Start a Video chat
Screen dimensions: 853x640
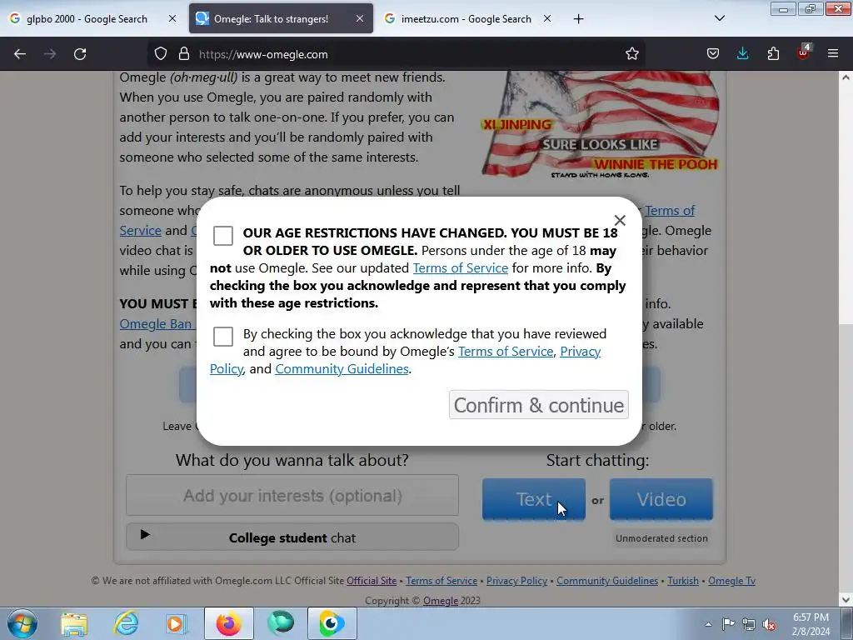[x=661, y=499]
